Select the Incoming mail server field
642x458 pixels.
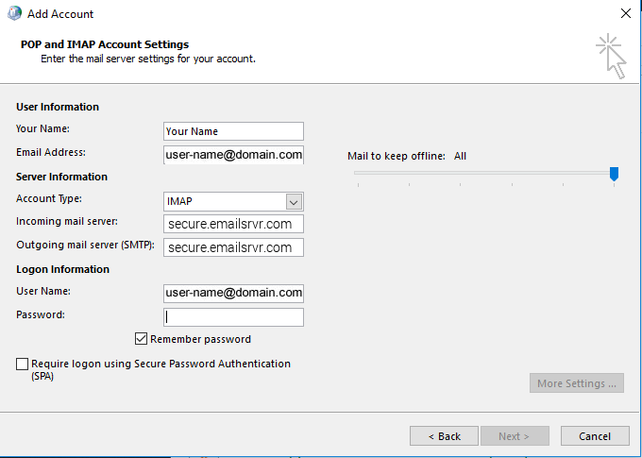[x=233, y=224]
